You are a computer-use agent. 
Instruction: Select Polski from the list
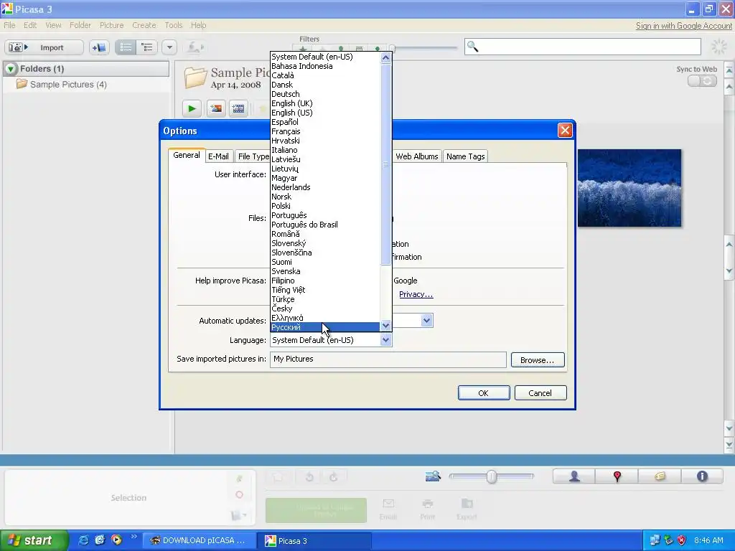click(x=325, y=206)
